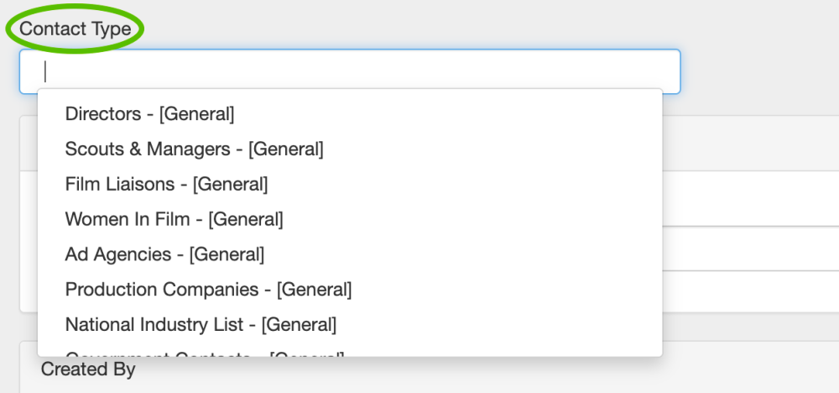Choose "Ad Agencies - [General]" from dropdown

[164, 254]
